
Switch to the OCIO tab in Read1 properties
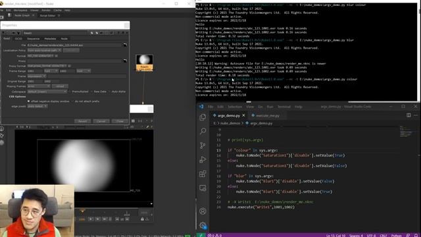point(18,39)
